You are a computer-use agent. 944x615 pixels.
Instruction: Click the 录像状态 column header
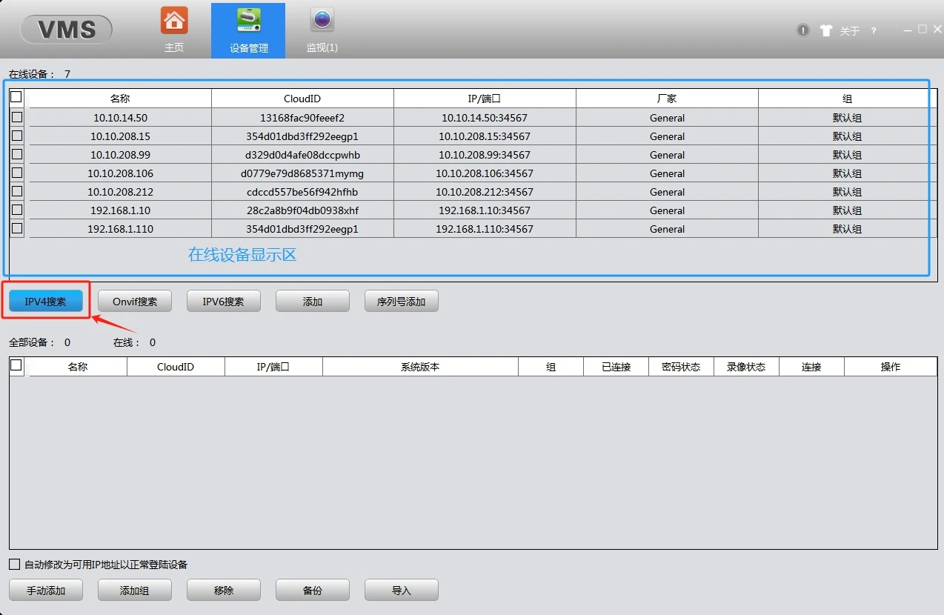point(746,367)
